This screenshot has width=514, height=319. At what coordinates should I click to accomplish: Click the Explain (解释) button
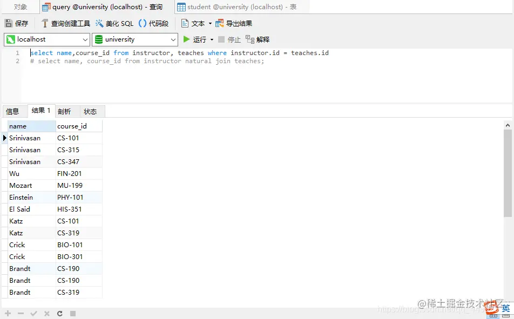click(x=258, y=39)
